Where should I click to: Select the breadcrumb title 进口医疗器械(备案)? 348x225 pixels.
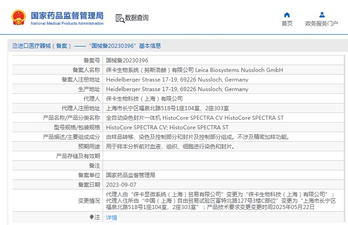point(45,46)
